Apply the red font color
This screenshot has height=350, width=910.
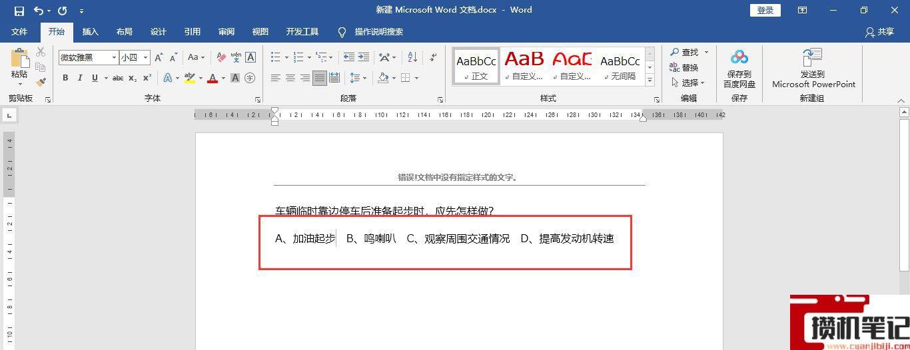tap(213, 78)
